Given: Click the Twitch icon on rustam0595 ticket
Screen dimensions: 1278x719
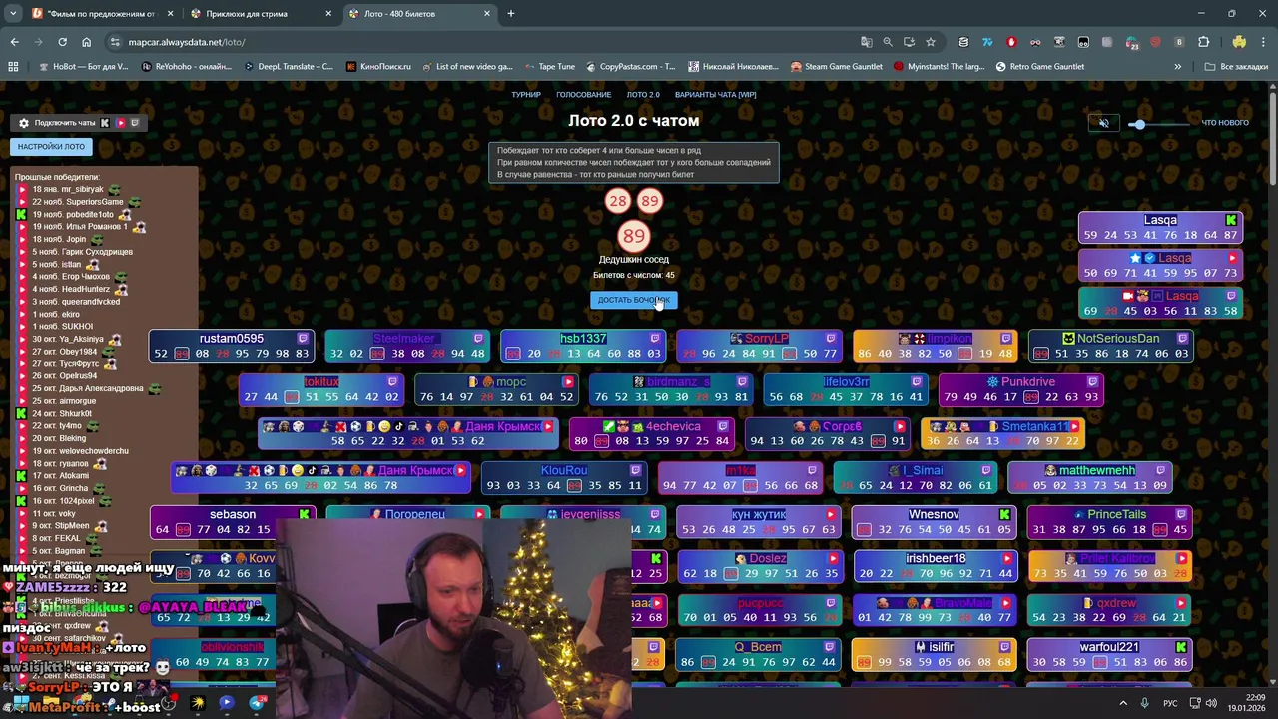Looking at the screenshot, I should coord(303,339).
